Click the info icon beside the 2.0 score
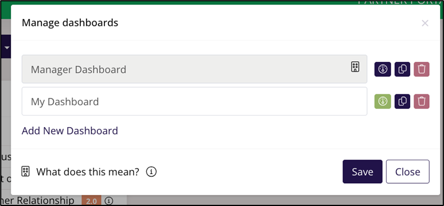Screen dimensions: 444x206 [109, 201]
